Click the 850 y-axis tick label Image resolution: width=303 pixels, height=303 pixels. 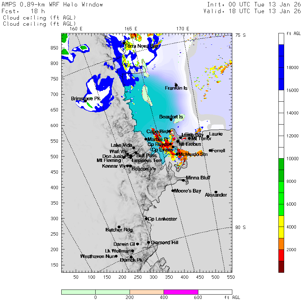point(54,48)
